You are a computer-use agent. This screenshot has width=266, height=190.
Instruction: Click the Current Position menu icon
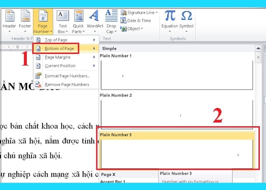[38, 66]
